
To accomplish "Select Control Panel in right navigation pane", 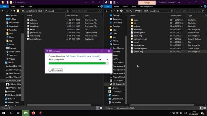I will (117, 99).
